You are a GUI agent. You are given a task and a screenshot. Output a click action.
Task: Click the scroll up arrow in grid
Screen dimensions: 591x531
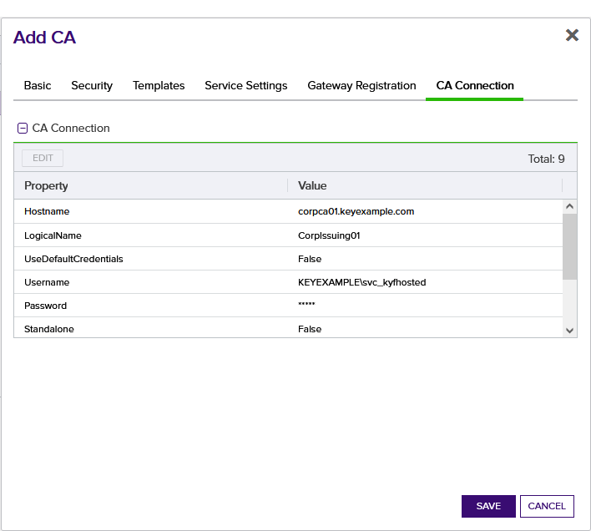click(x=569, y=206)
